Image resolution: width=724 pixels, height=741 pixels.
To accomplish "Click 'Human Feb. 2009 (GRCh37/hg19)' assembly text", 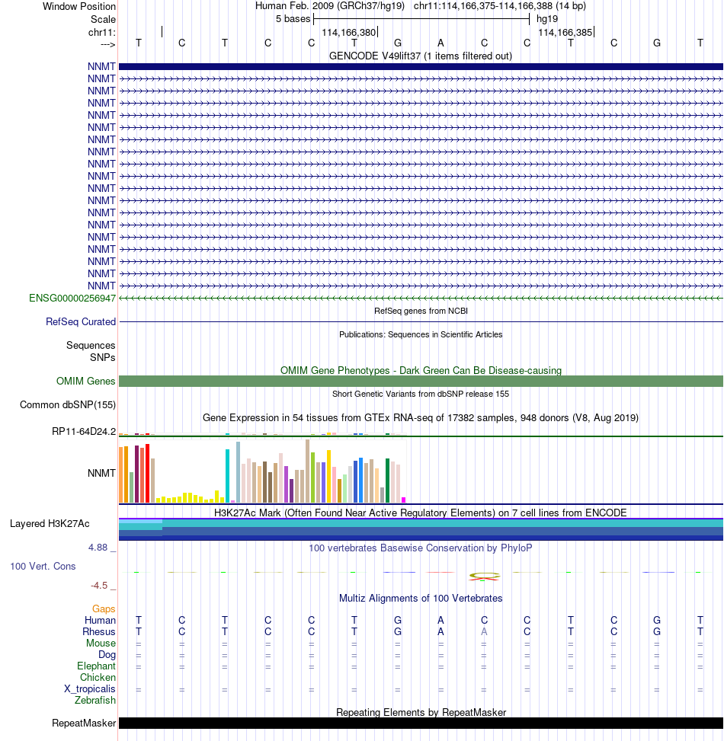I will click(329, 6).
